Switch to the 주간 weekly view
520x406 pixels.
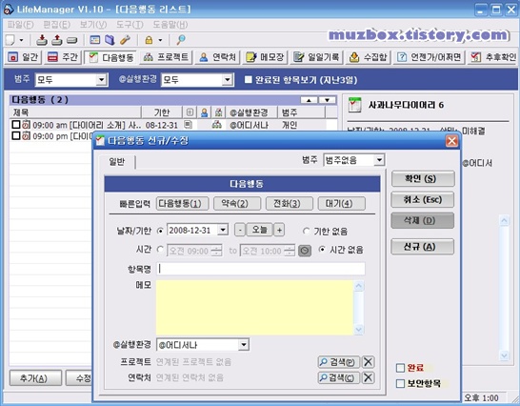(x=63, y=57)
